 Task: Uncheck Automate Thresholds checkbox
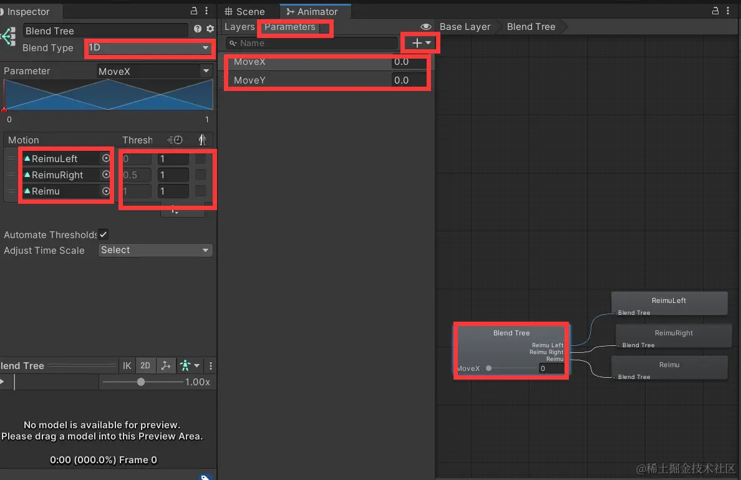coord(103,234)
